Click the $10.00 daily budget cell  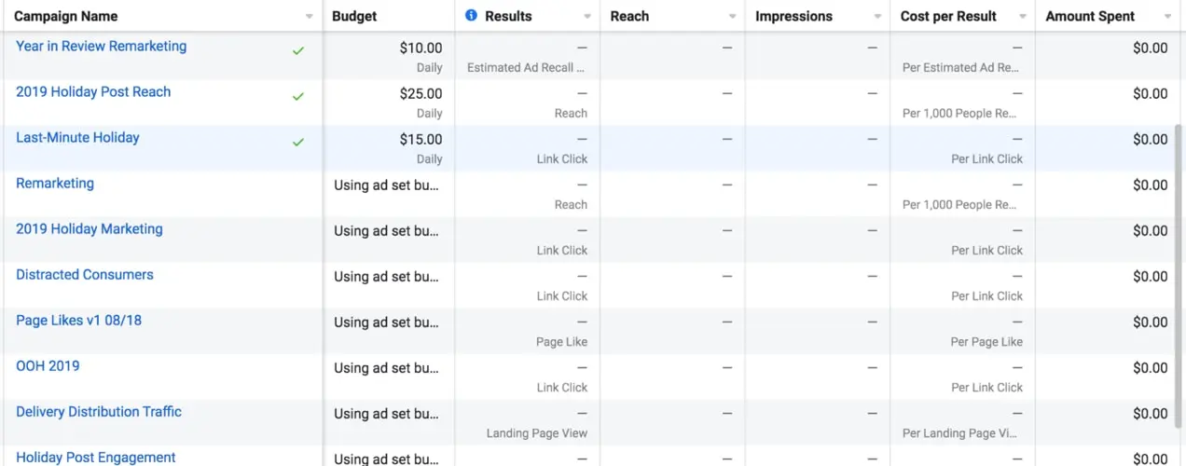pyautogui.click(x=421, y=48)
